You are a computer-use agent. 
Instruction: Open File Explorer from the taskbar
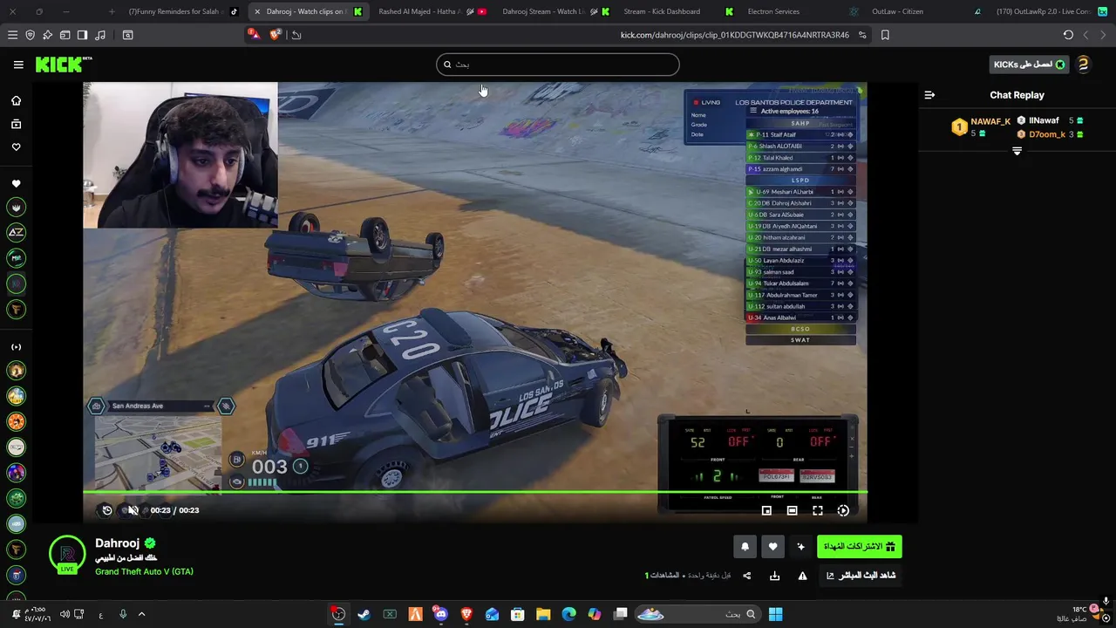[543, 614]
